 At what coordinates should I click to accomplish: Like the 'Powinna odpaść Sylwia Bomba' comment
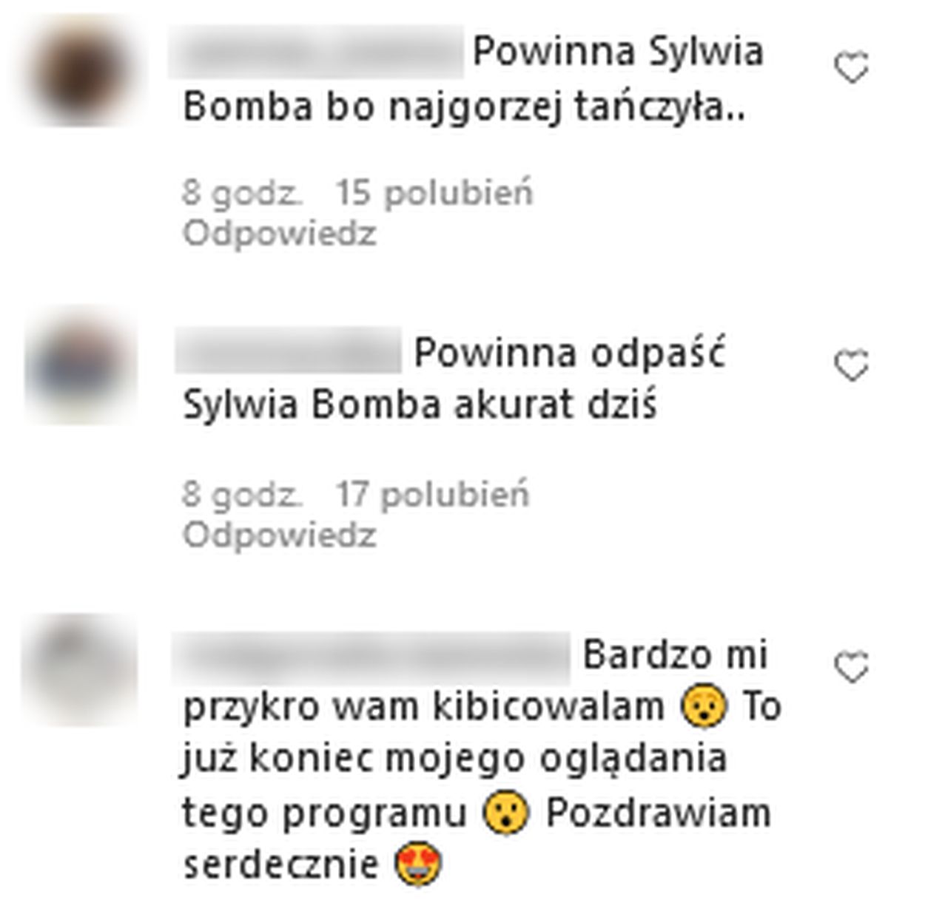[x=851, y=365]
